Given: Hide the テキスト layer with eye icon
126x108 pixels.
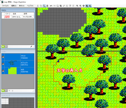Looking at the screenshot, I should click(3, 57).
